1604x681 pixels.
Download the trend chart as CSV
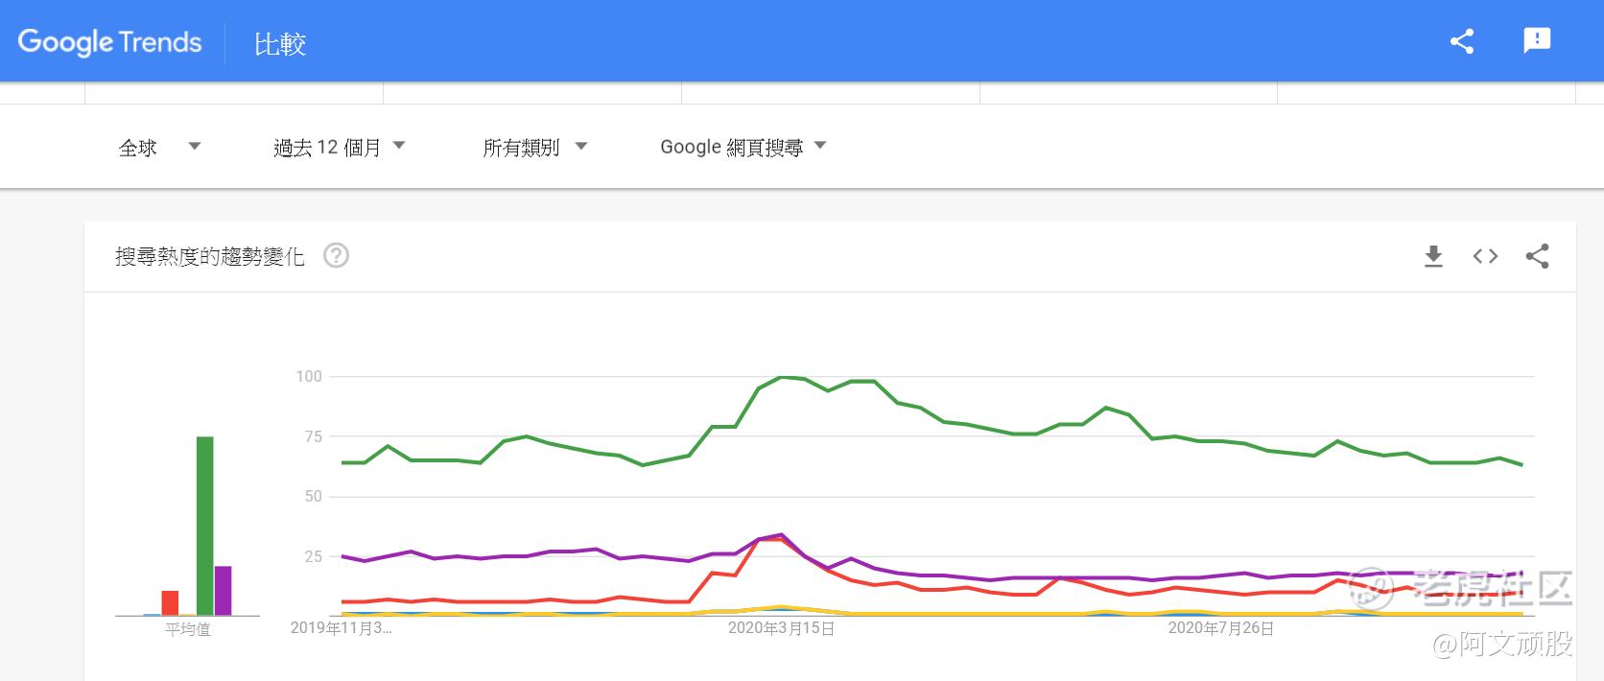point(1433,256)
